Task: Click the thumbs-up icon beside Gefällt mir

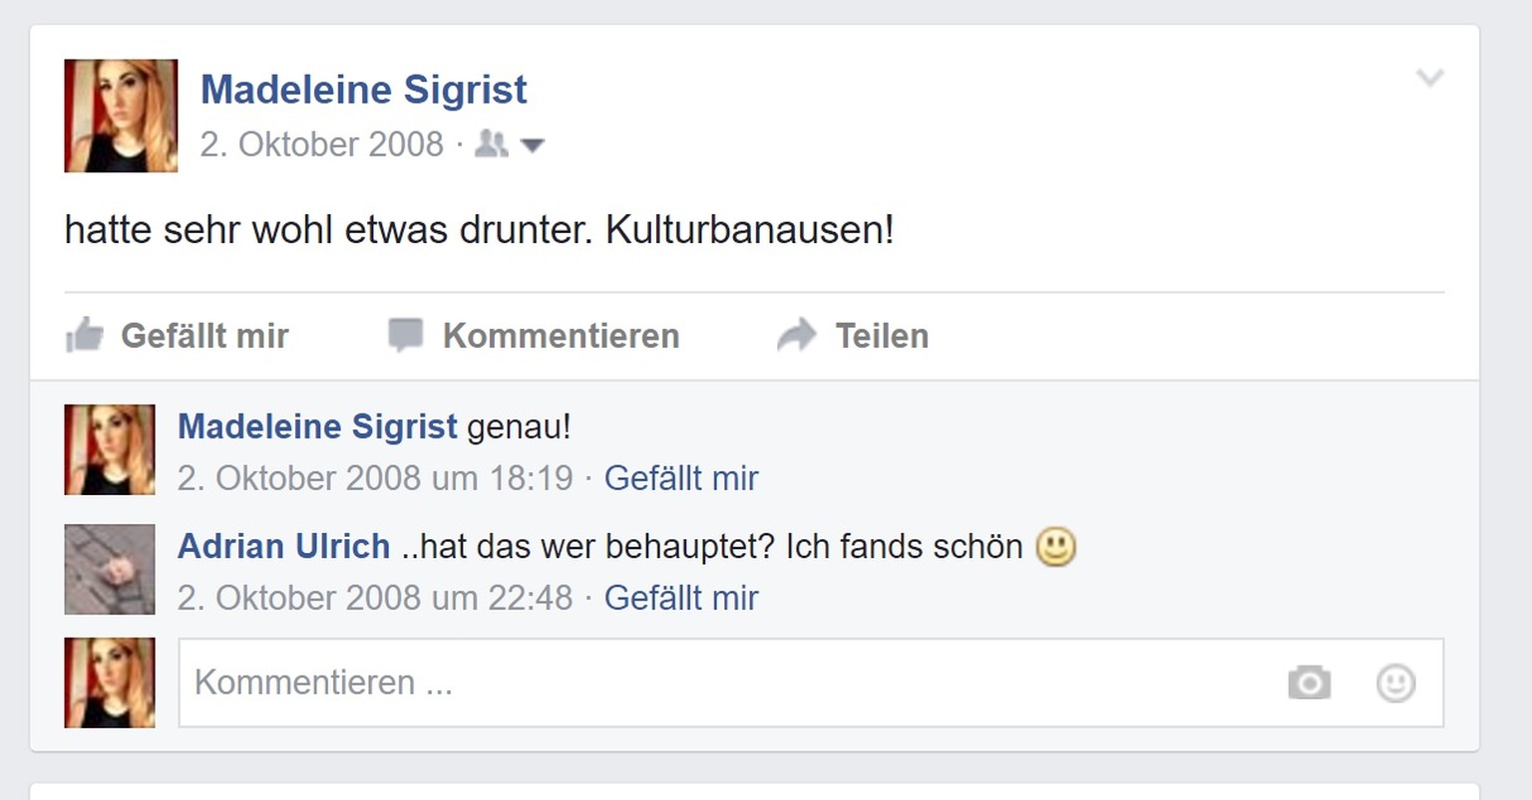Action: (x=85, y=335)
